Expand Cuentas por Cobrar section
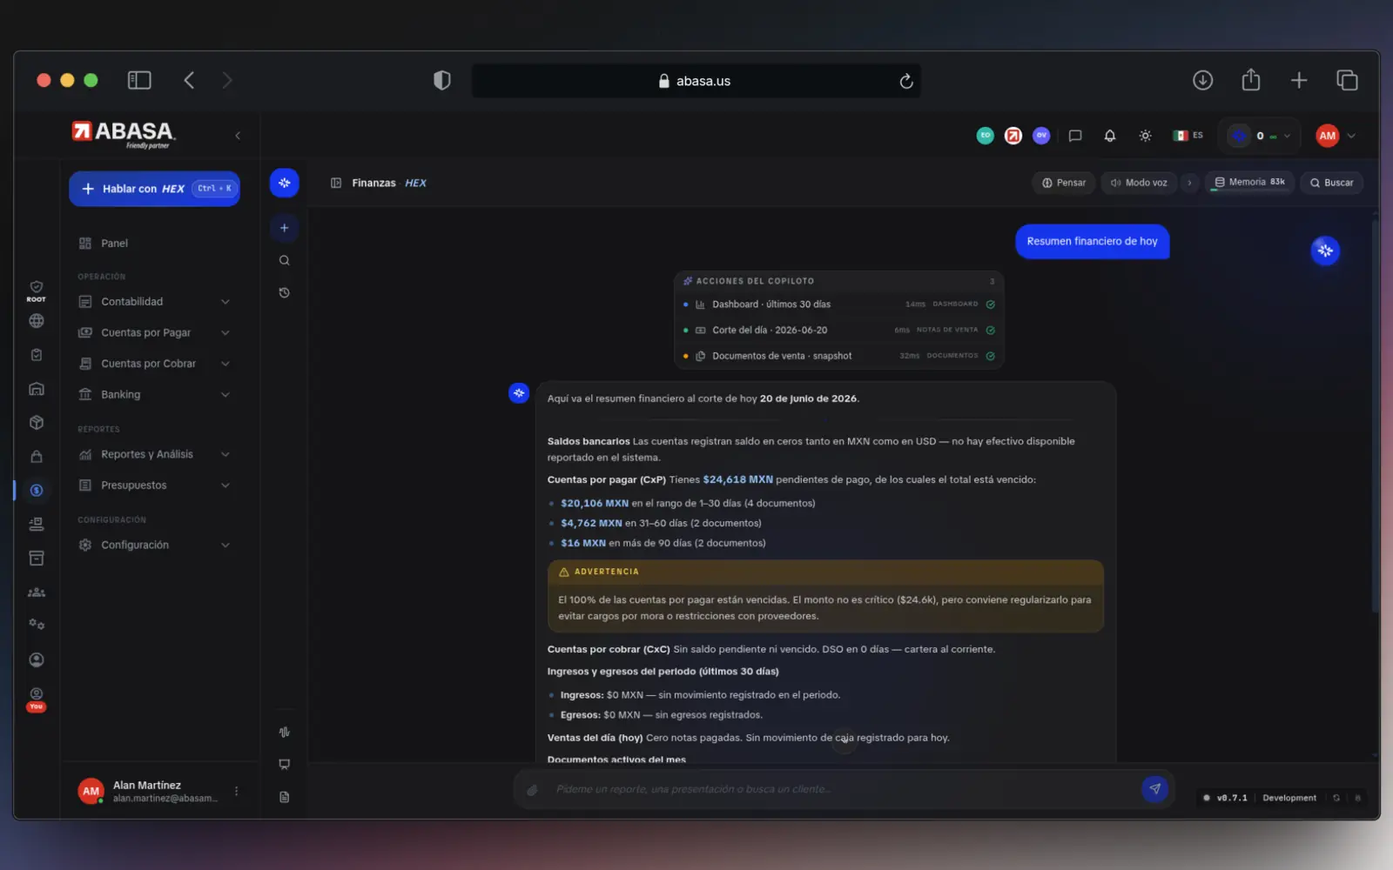This screenshot has width=1393, height=870. click(155, 364)
